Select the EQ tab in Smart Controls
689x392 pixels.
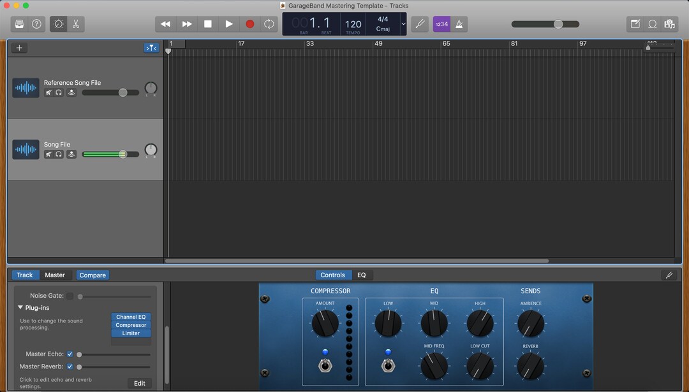point(362,275)
